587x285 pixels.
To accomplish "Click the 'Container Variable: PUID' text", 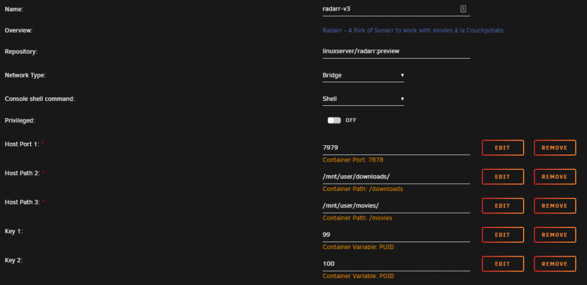I will (358, 247).
